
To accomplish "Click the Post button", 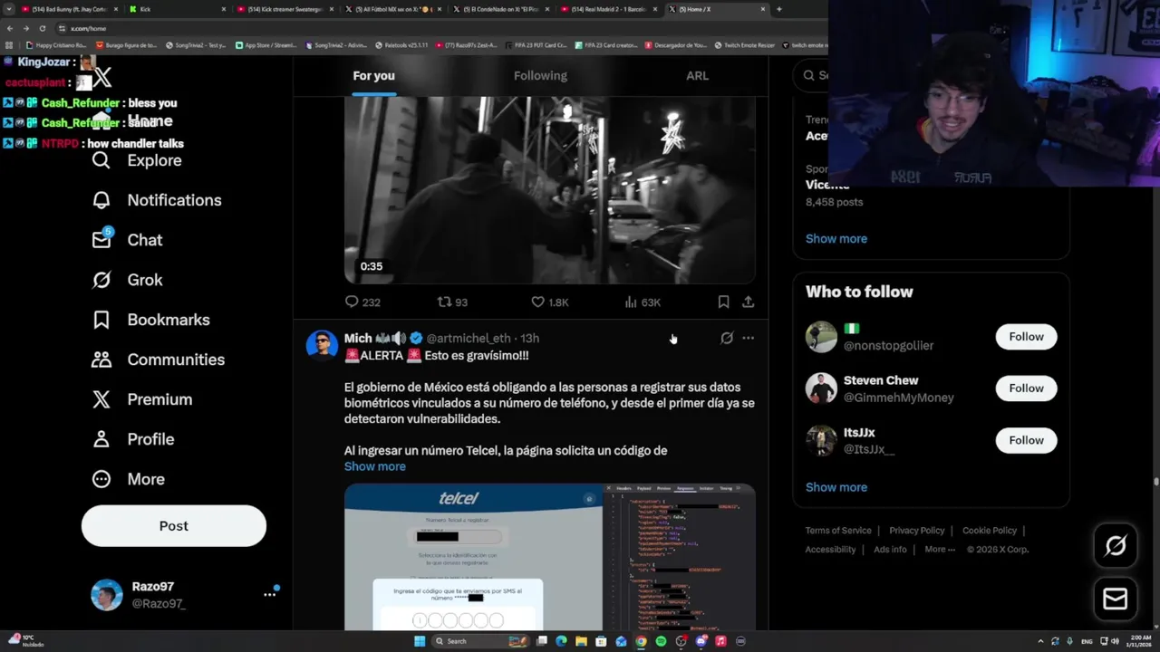I will [x=174, y=525].
